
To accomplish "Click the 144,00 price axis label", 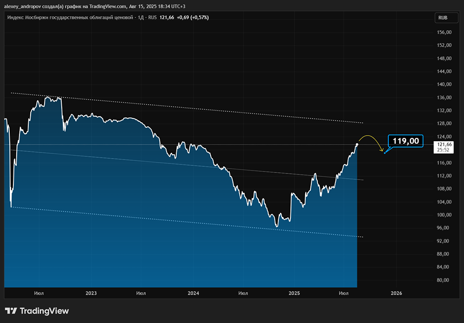I will (444, 72).
